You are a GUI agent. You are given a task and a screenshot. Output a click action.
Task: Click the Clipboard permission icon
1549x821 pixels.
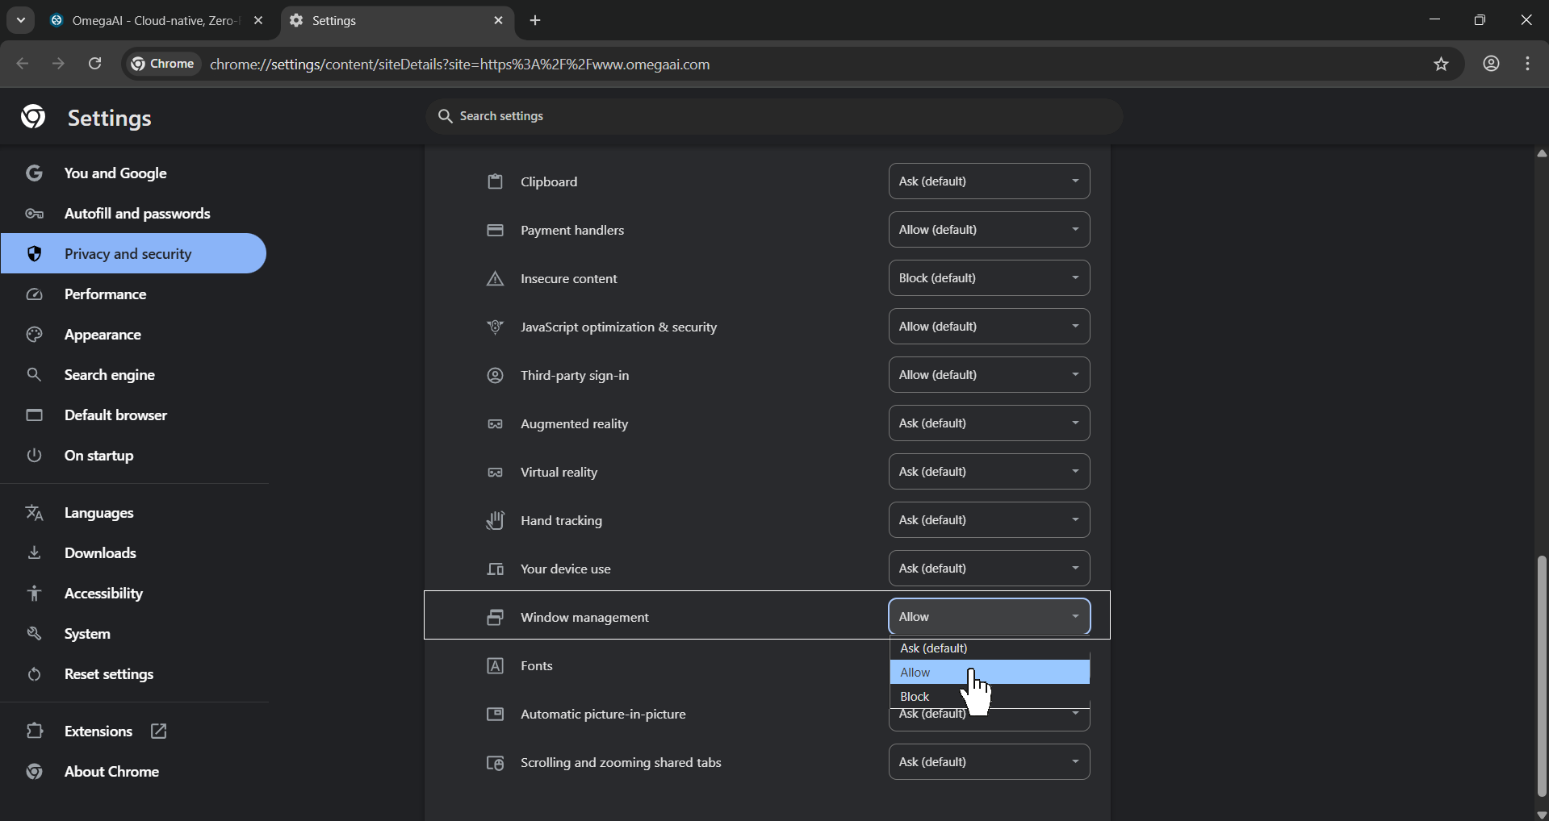tap(495, 181)
